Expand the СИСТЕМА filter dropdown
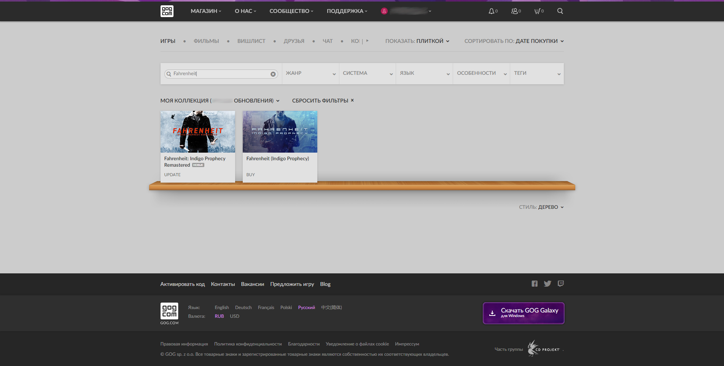 pos(368,73)
